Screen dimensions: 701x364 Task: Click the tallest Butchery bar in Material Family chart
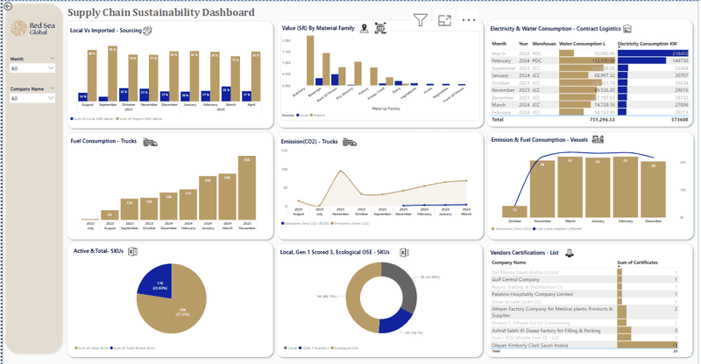click(x=310, y=60)
